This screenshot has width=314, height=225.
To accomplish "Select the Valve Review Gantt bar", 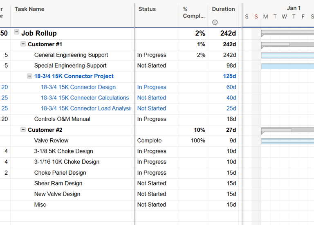I will tap(287, 141).
